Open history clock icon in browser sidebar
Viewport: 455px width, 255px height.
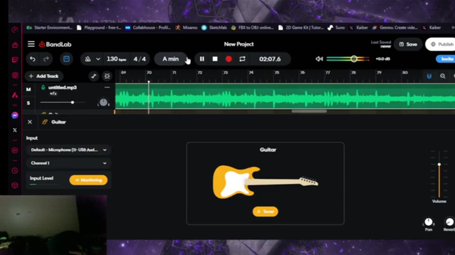[15, 170]
